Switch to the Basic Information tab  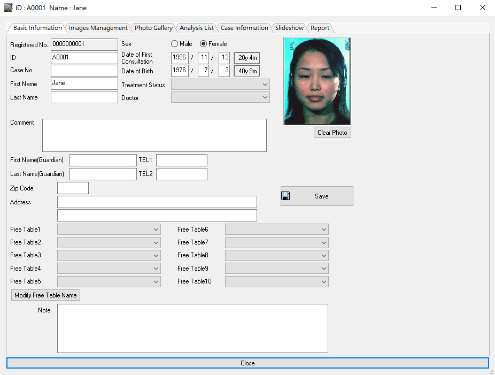[37, 28]
